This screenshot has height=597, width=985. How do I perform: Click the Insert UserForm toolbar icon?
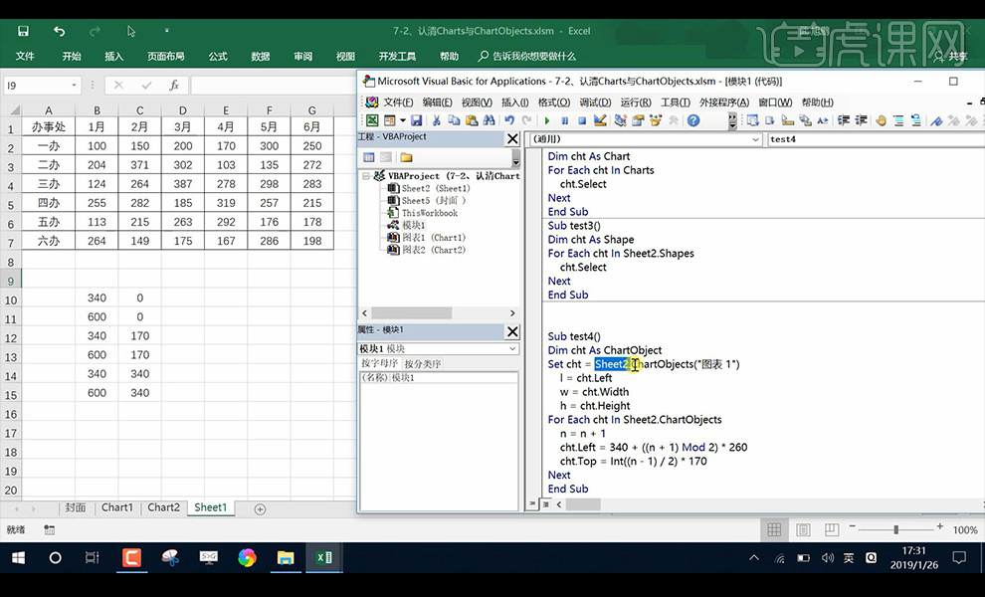point(389,120)
